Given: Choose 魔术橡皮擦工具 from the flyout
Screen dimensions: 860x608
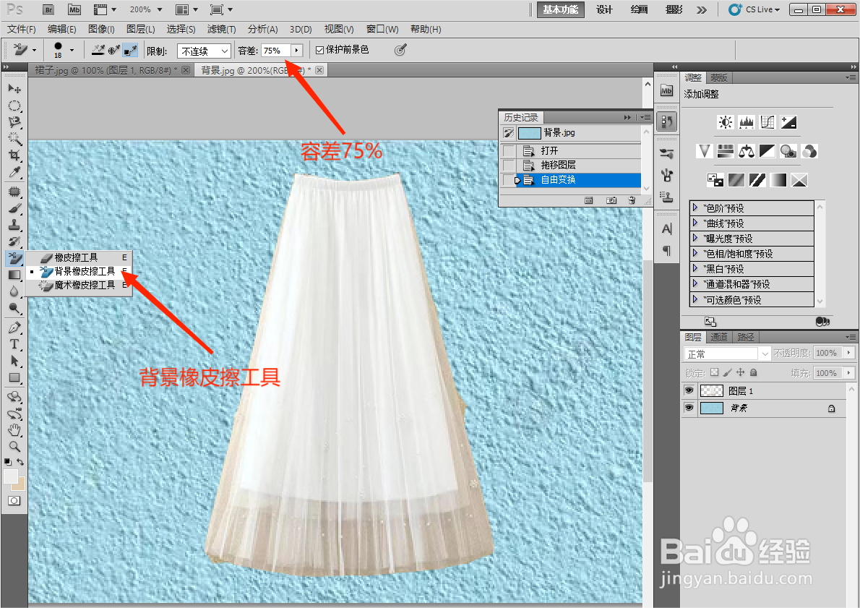Looking at the screenshot, I should point(79,285).
